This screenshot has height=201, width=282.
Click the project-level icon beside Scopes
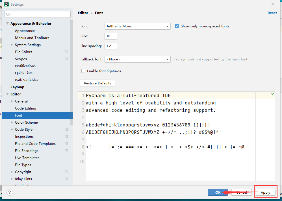coord(67,59)
